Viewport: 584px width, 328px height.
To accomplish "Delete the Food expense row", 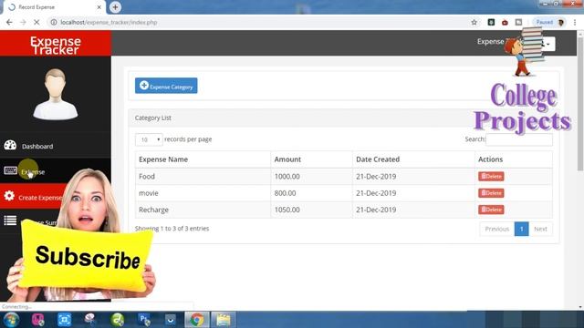I will (491, 176).
